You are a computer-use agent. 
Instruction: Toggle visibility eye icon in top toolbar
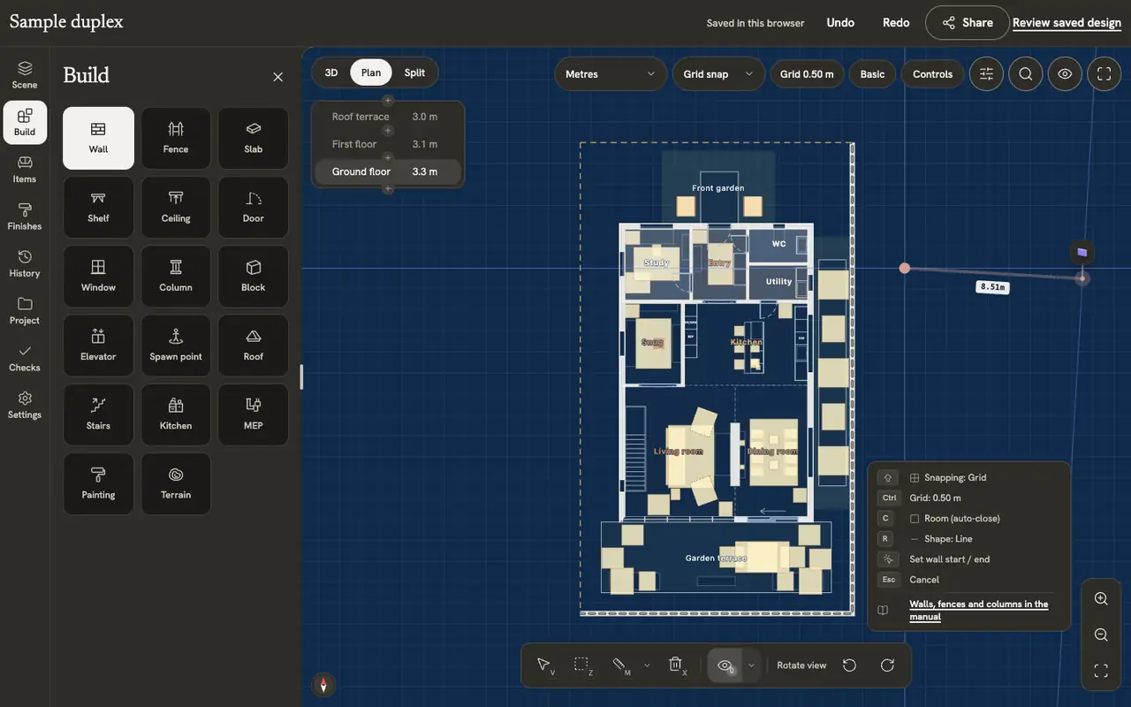[x=1065, y=74]
